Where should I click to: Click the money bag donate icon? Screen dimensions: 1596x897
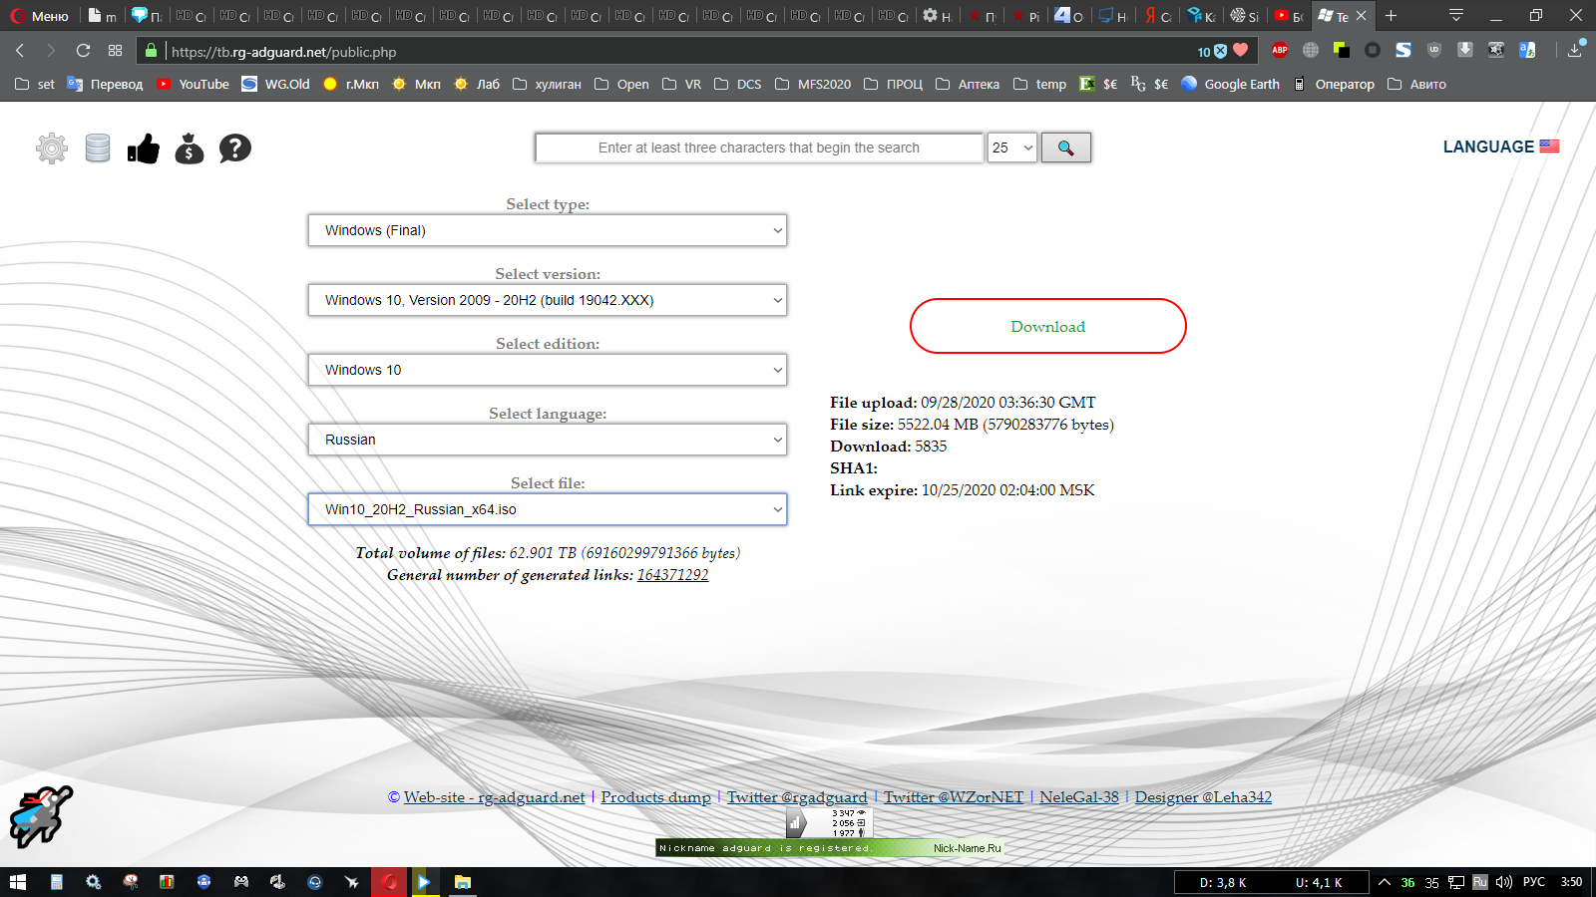pyautogui.click(x=190, y=149)
